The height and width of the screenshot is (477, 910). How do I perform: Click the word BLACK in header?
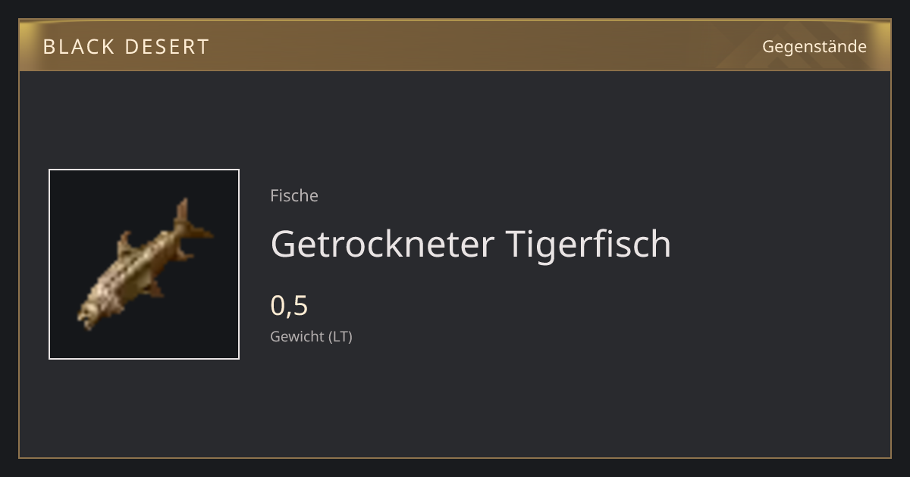click(77, 47)
